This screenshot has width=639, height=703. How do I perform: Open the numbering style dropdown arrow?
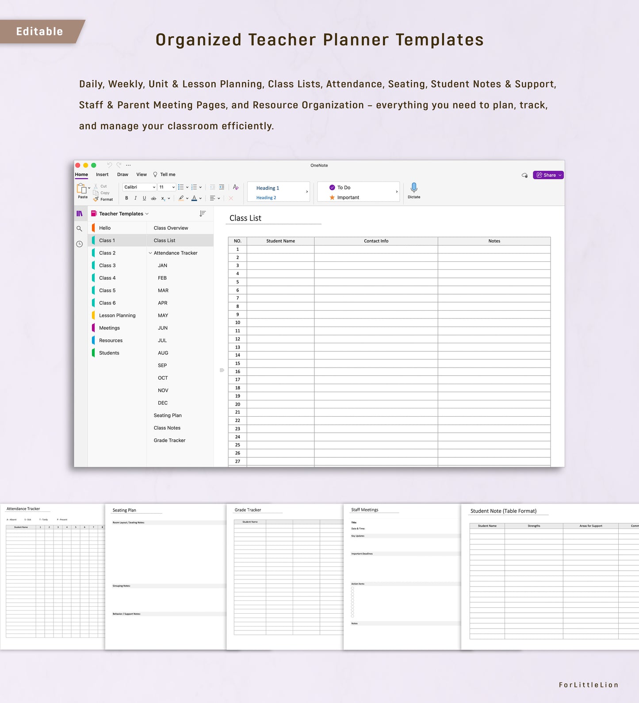point(200,187)
